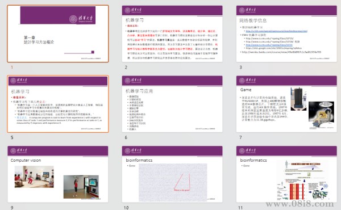Image resolution: width=341 pixels, height=210 pixels.
Task: Open slide 3 thumbnail 网络教学信息
Action: [x=286, y=33]
